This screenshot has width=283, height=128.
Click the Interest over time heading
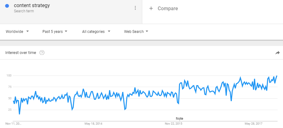pos(20,53)
